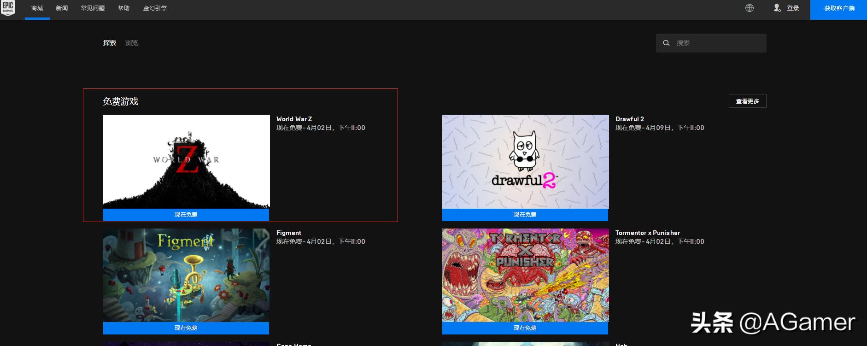The height and width of the screenshot is (346, 867).
Task: Click the 查看更多 view more button
Action: (x=747, y=101)
